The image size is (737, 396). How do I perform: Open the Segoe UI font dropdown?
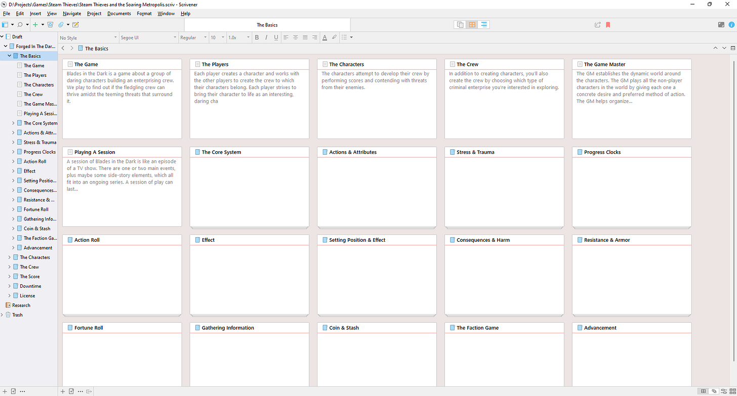pyautogui.click(x=149, y=37)
